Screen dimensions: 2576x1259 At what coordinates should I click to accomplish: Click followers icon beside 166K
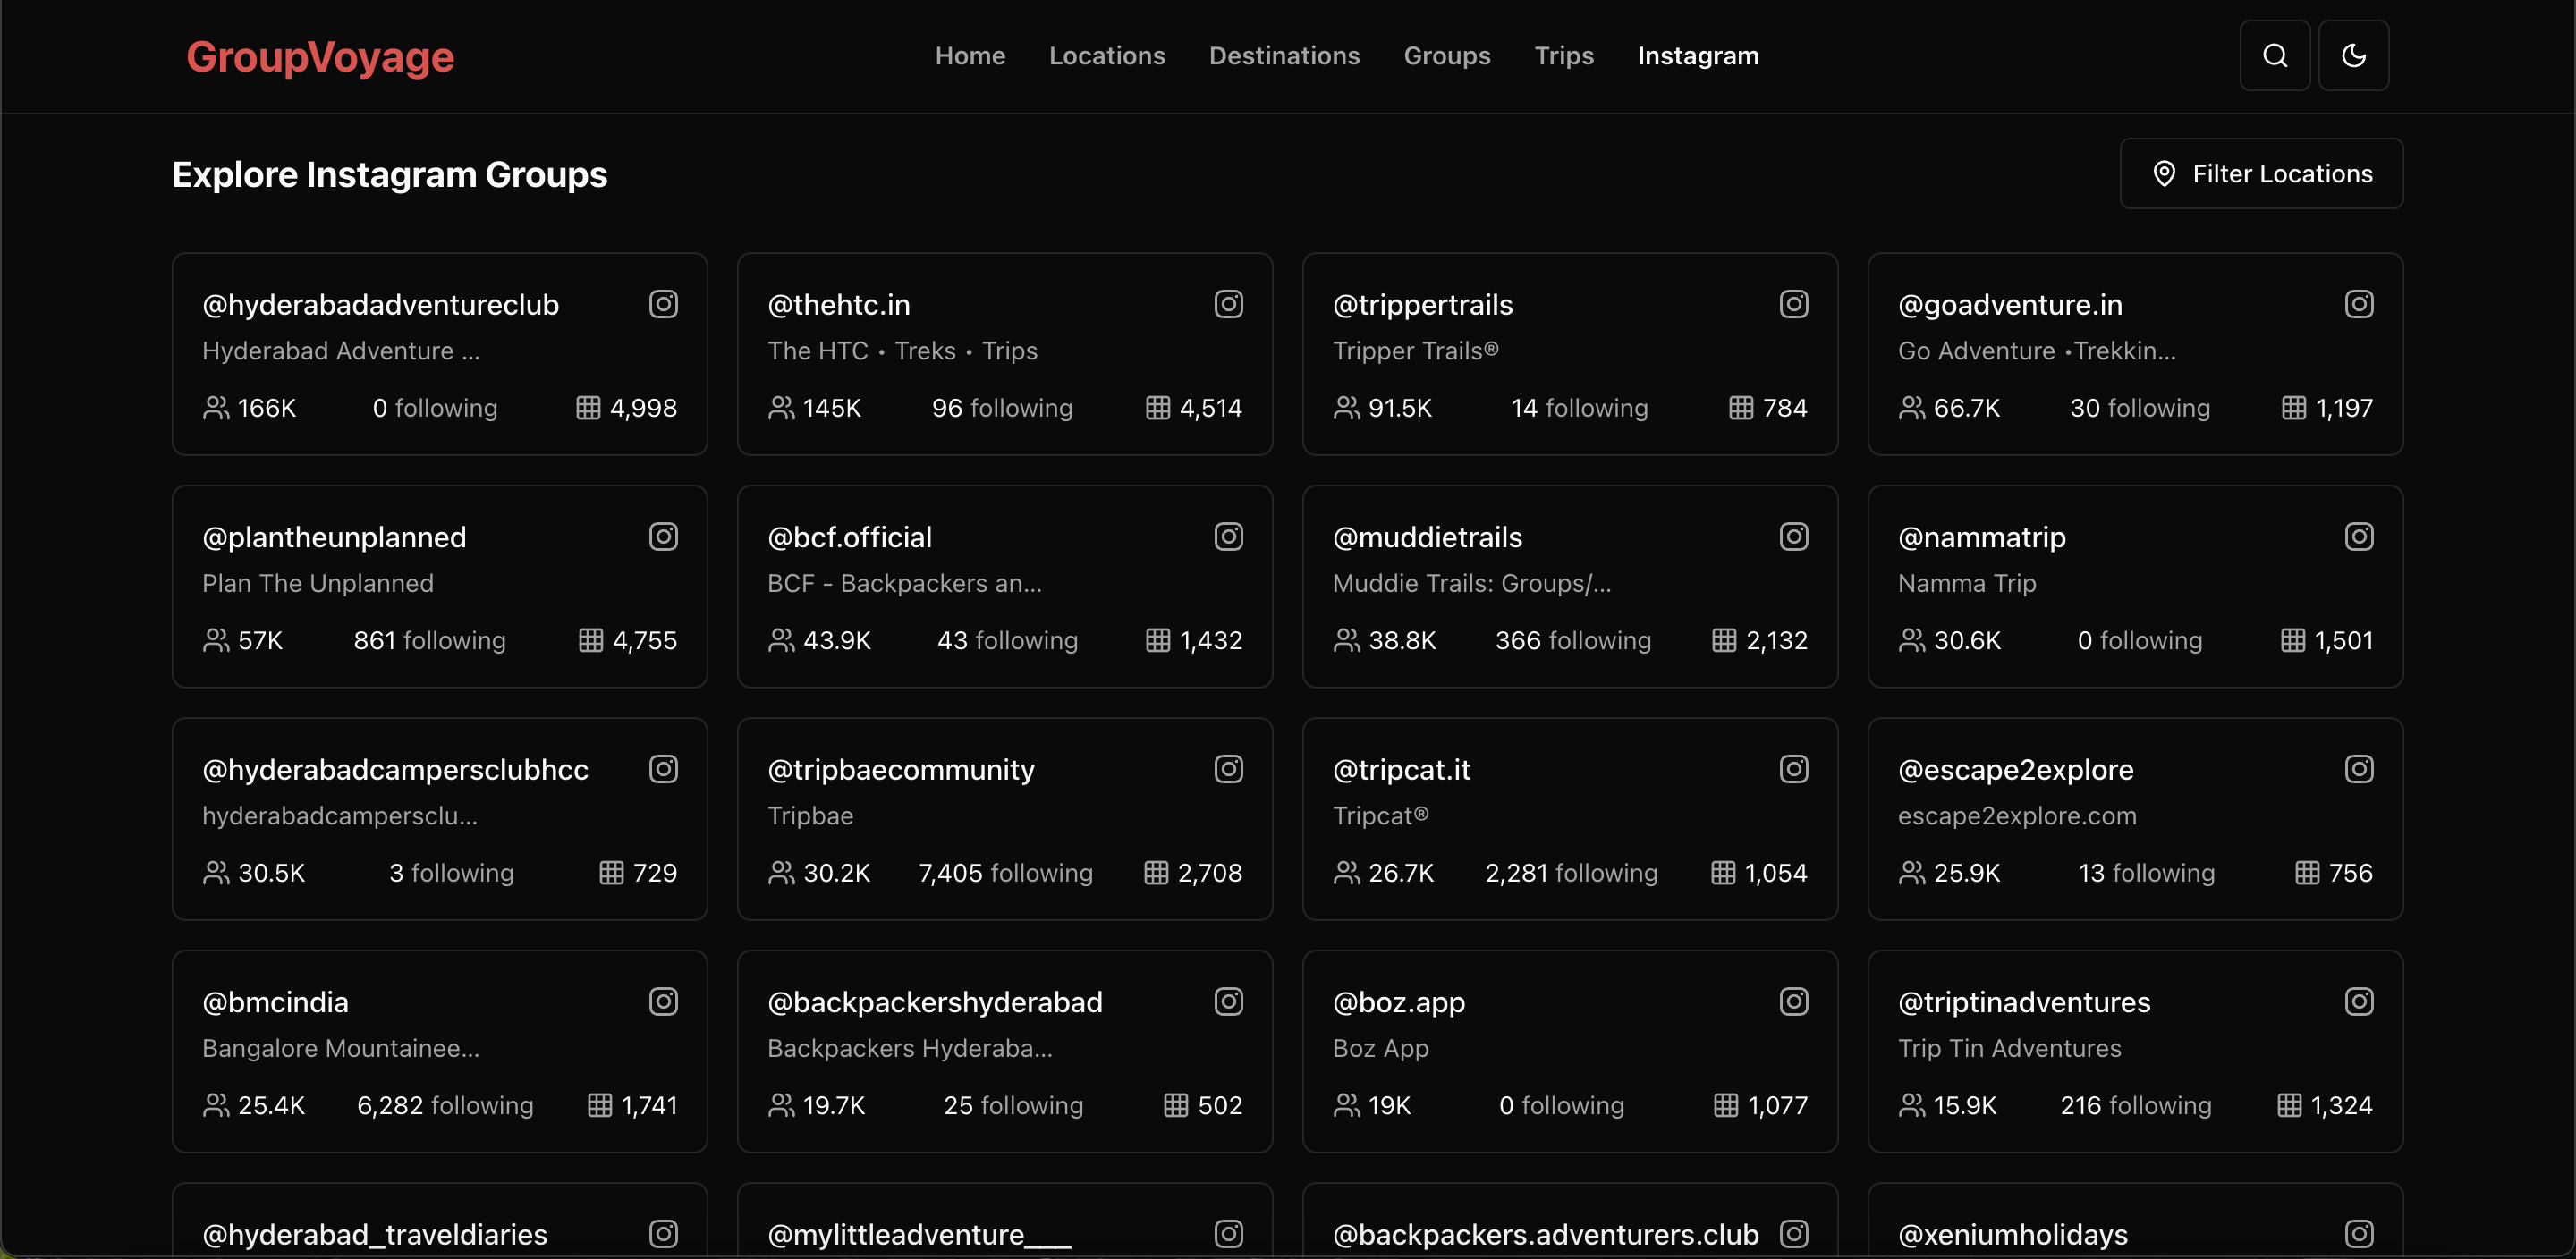click(216, 408)
